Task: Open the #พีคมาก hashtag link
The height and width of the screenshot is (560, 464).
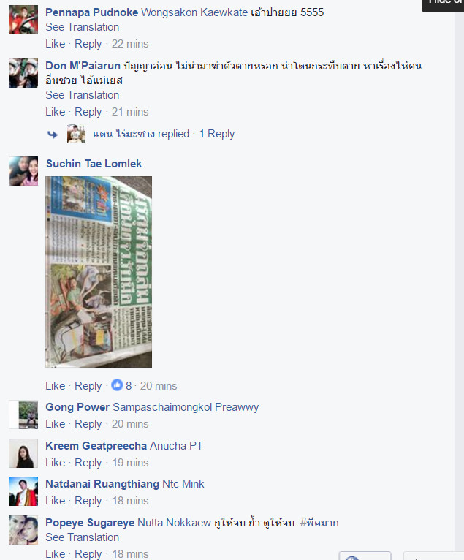Action: click(319, 523)
